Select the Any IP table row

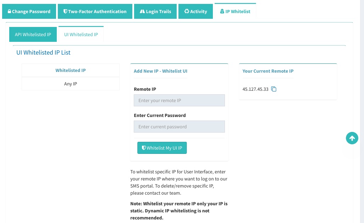pos(71,84)
